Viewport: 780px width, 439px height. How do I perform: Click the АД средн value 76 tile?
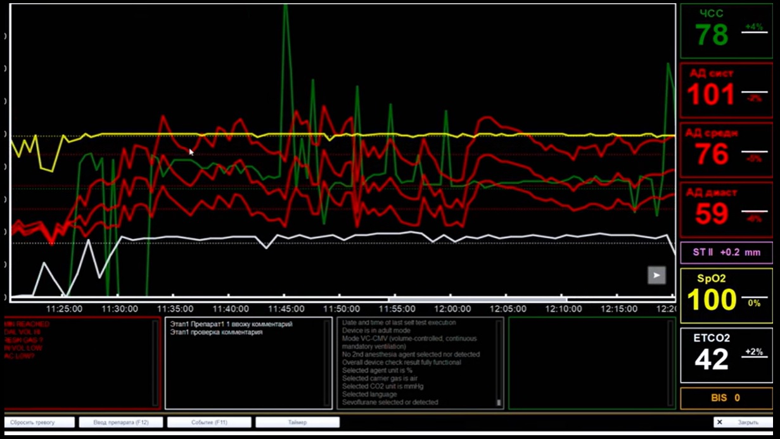pos(726,150)
